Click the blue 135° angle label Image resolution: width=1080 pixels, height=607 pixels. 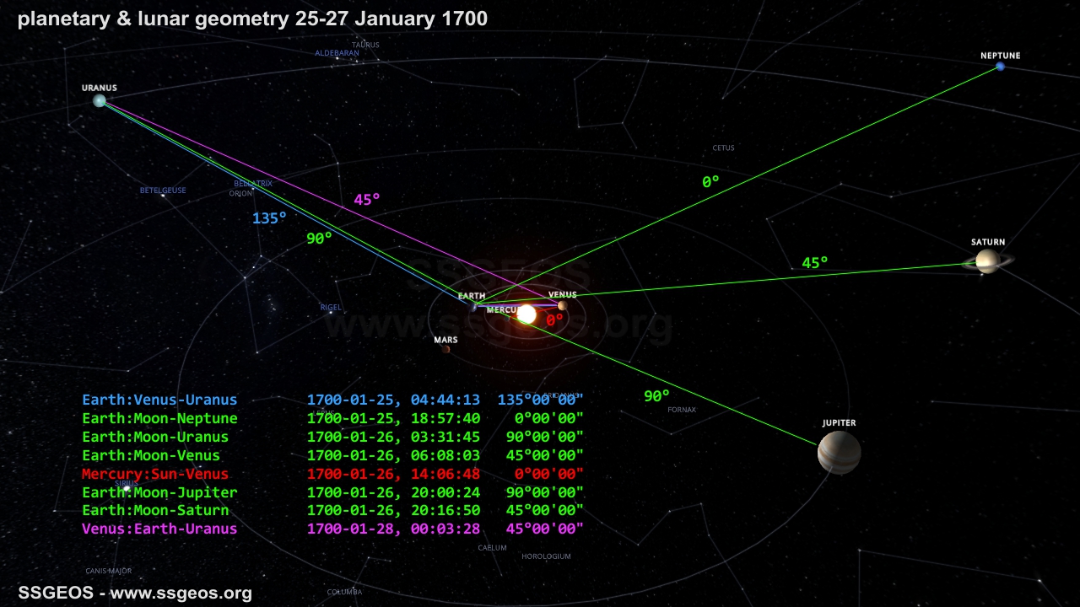269,218
